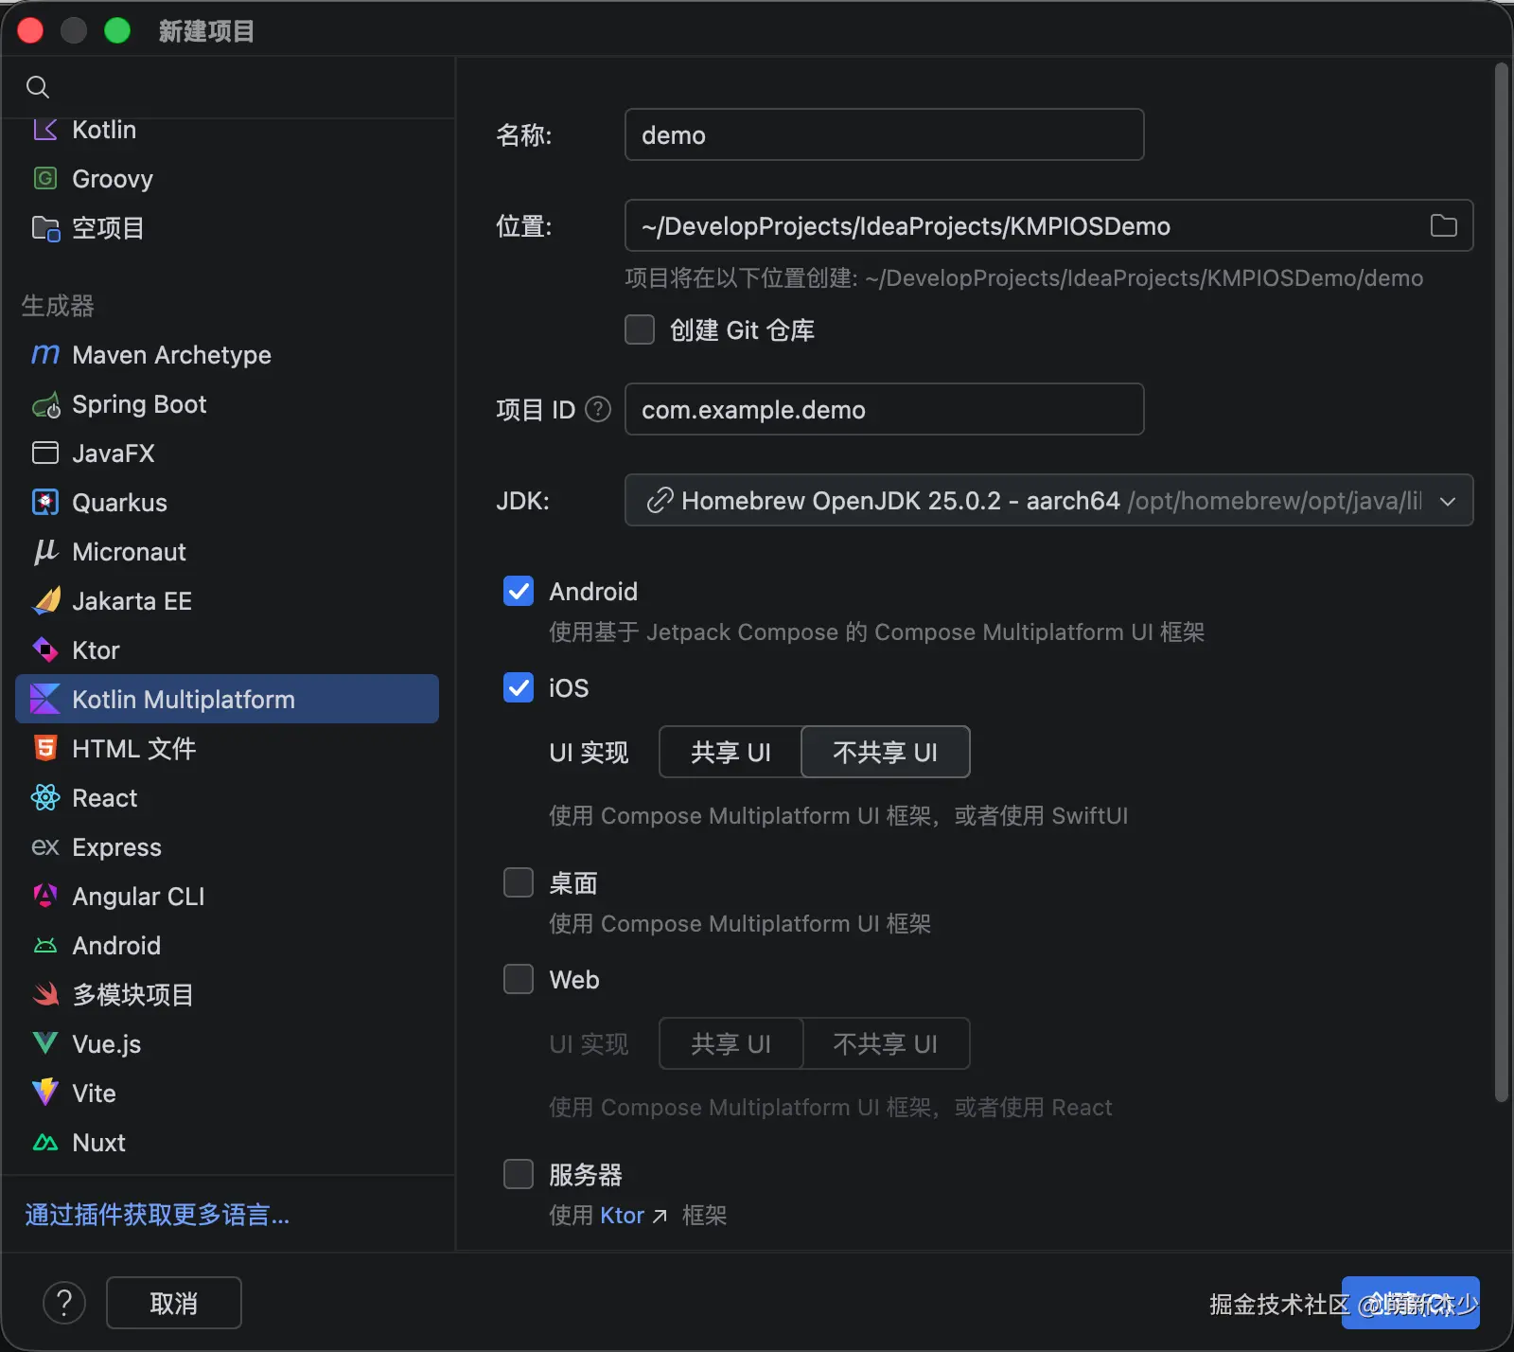Click the Quarkus icon

tap(45, 503)
